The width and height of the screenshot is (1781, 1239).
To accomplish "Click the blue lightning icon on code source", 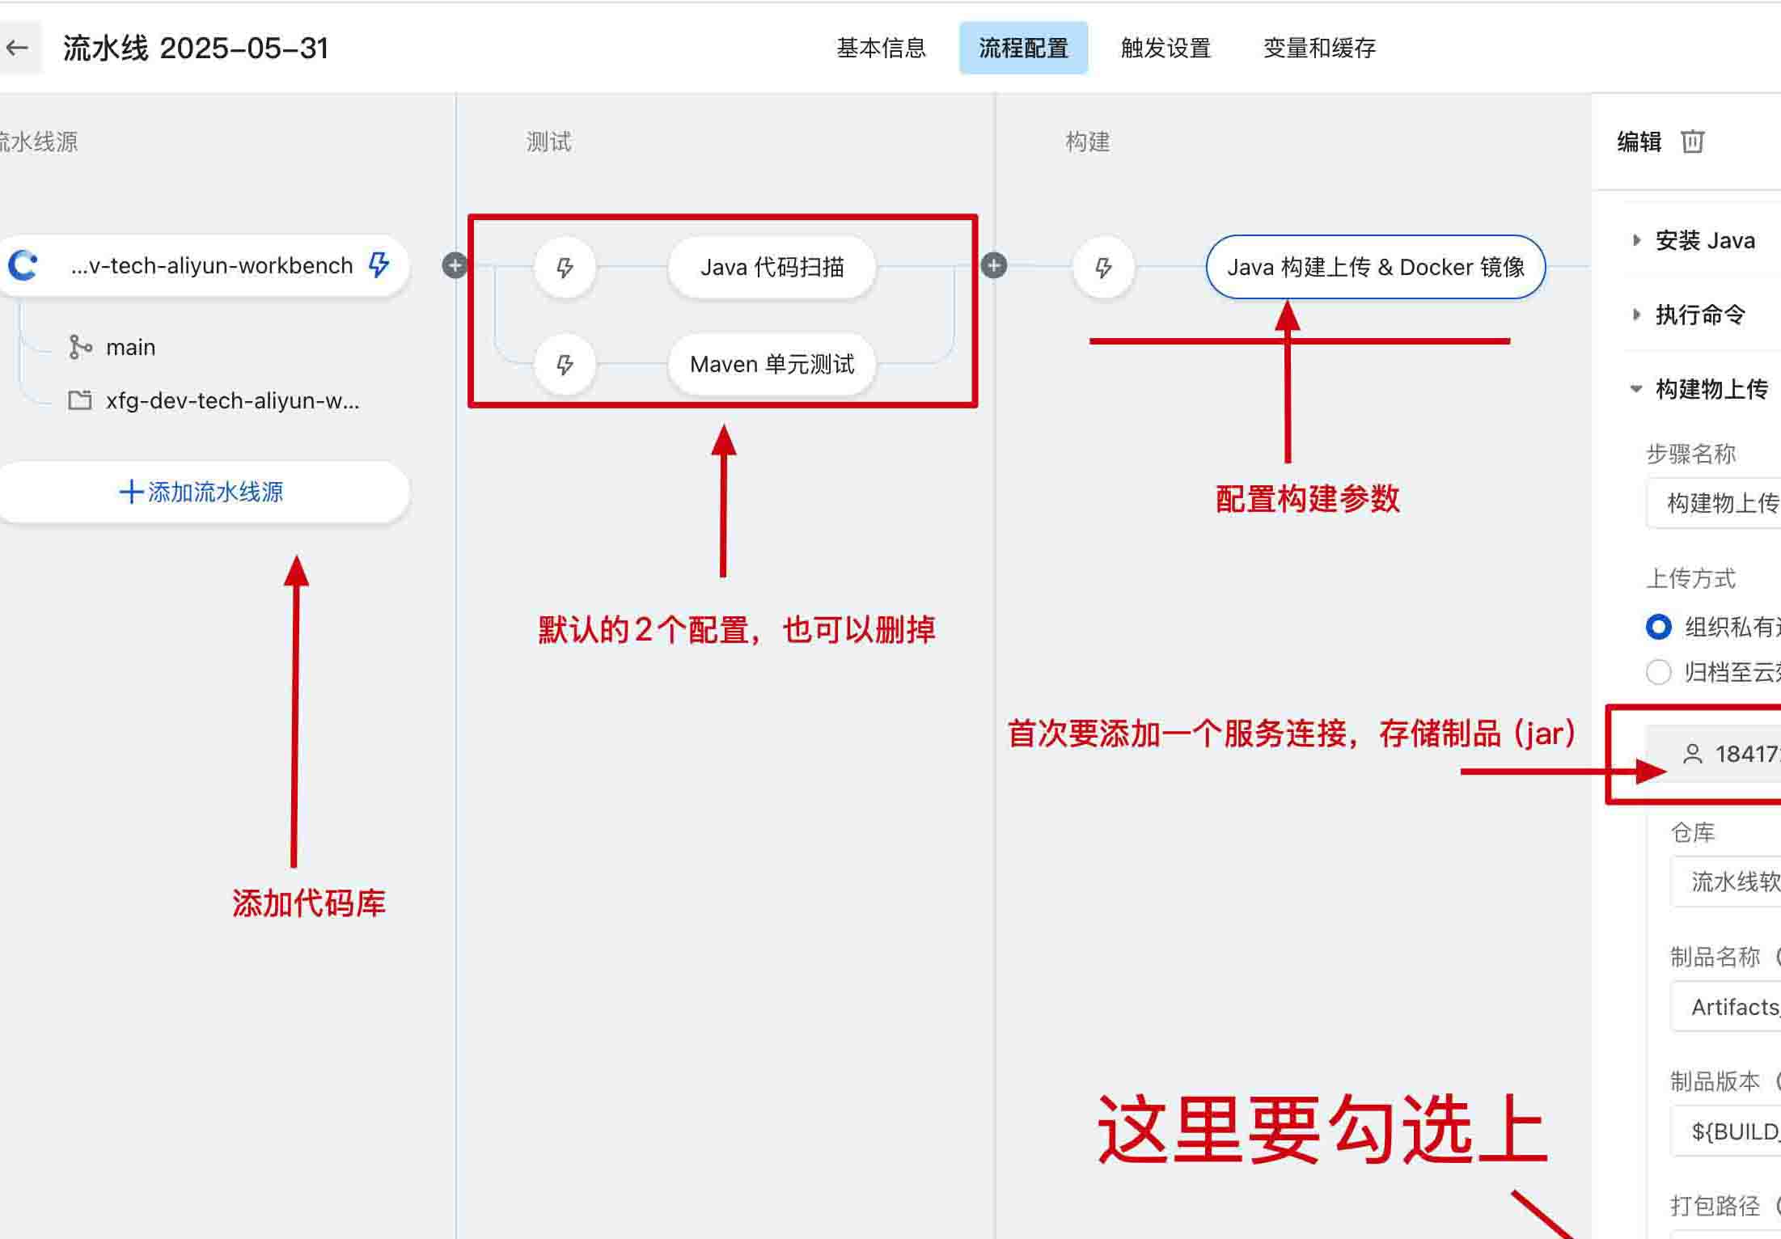I will 379,264.
